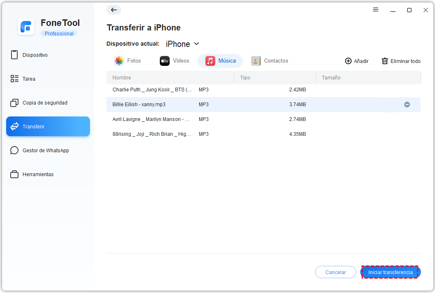This screenshot has width=435, height=293.
Task: Go to Herramientas in sidebar
Action: 38,174
